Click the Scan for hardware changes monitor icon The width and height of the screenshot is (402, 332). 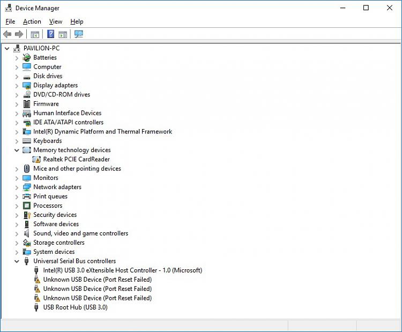[x=79, y=34]
